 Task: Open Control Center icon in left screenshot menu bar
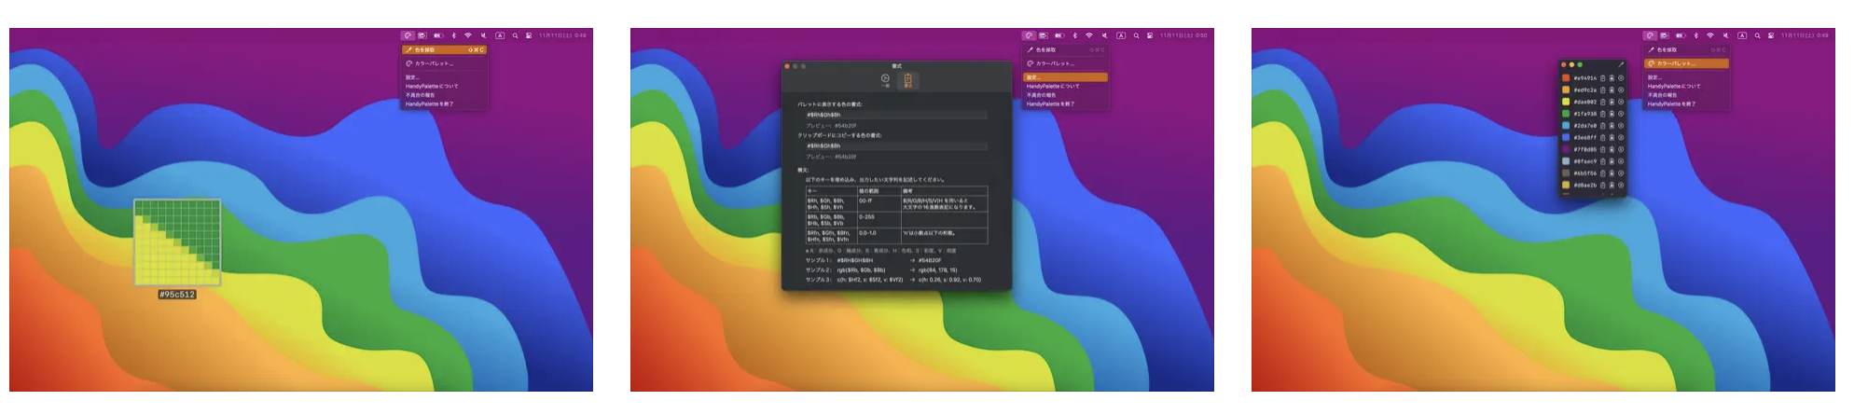[528, 35]
